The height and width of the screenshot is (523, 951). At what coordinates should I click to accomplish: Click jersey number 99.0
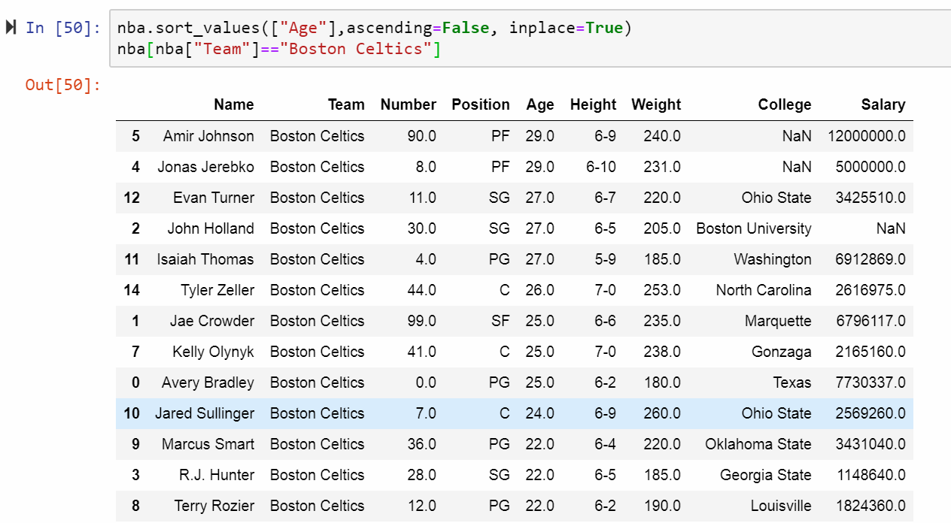click(x=422, y=321)
